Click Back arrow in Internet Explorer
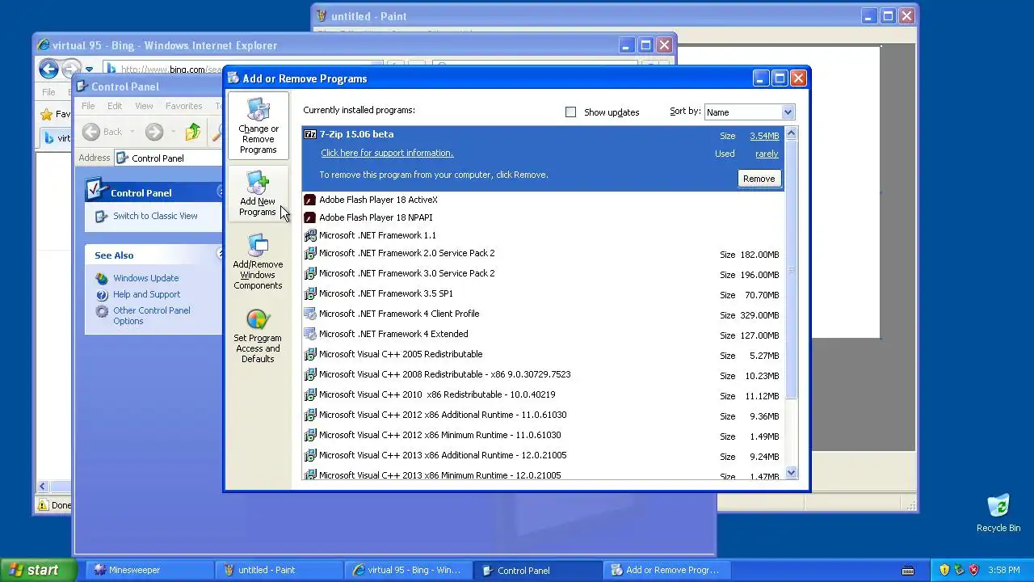The width and height of the screenshot is (1034, 582). pos(48,69)
